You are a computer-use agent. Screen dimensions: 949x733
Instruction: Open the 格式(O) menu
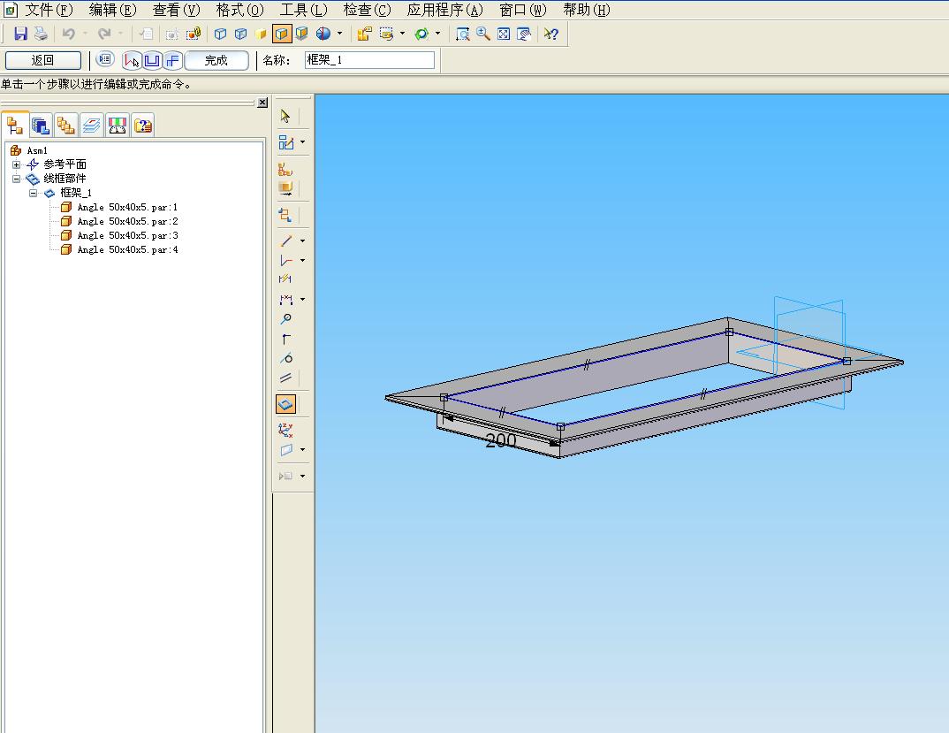(239, 10)
